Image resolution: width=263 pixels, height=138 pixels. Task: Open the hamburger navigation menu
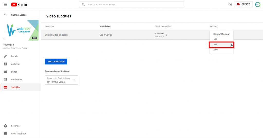click(5, 5)
